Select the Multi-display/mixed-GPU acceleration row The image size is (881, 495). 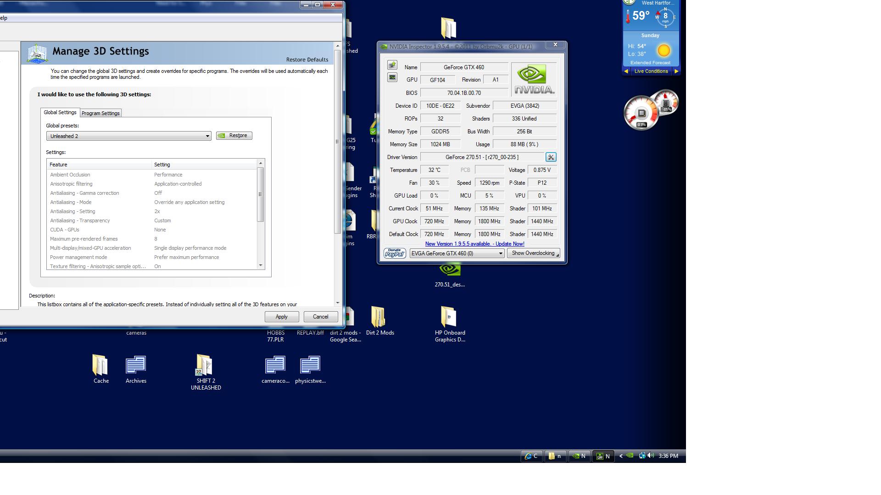point(152,248)
